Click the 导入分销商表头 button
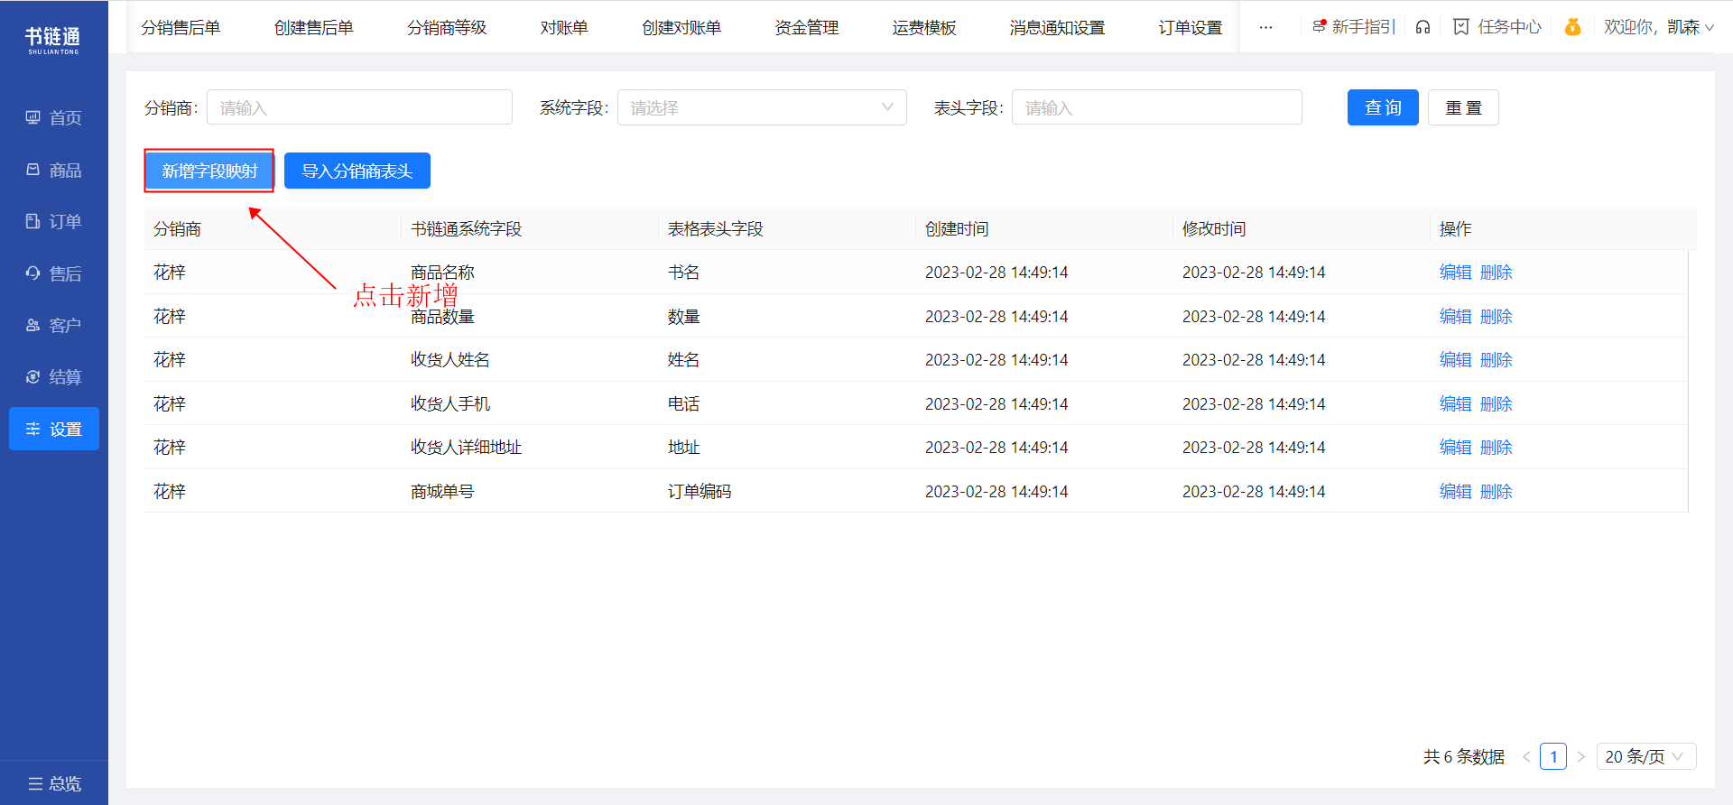The image size is (1733, 805). (x=357, y=171)
